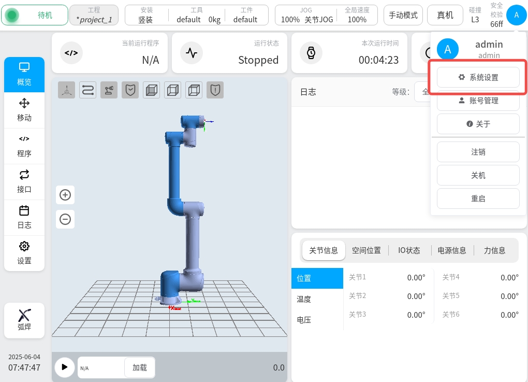
Task: Toggle the robot arm model visibility icon
Action: point(109,90)
